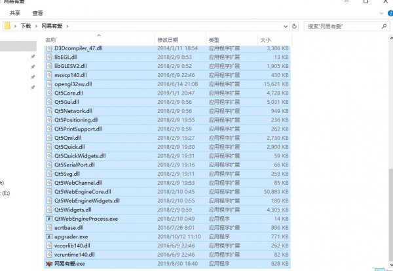Image resolution: width=393 pixels, height=271 pixels.
Task: Go to 下载 in the breadcrumb
Action: pos(26,26)
